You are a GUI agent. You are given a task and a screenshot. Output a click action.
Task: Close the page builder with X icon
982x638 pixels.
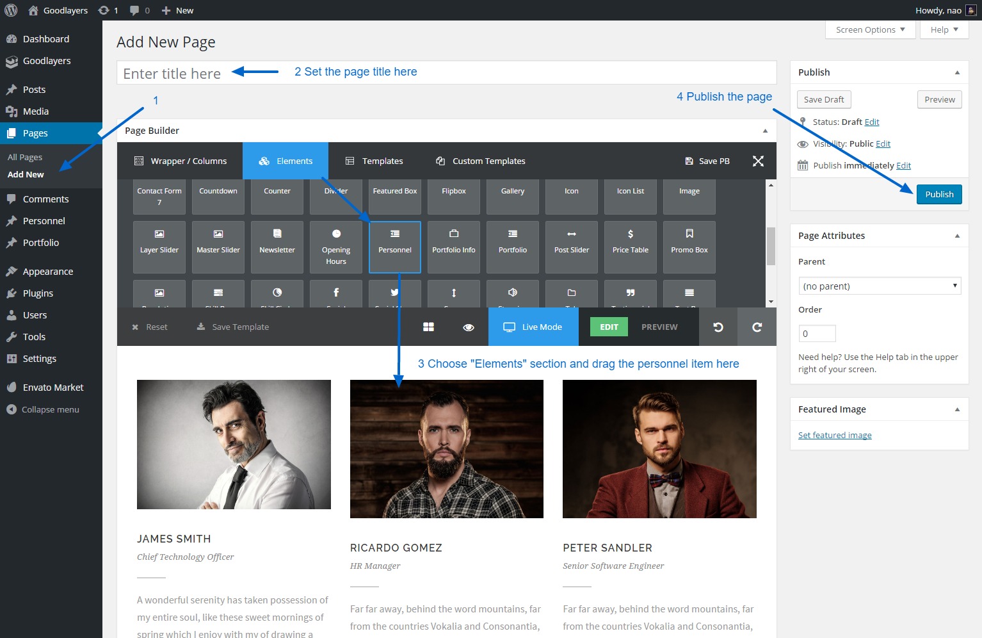pos(758,161)
